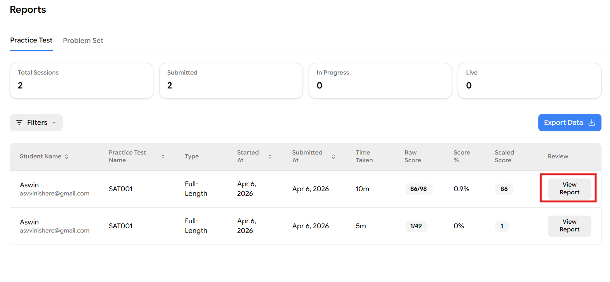The width and height of the screenshot is (610, 282).
Task: Toggle sort arrows for Started At column
Action: tap(270, 156)
